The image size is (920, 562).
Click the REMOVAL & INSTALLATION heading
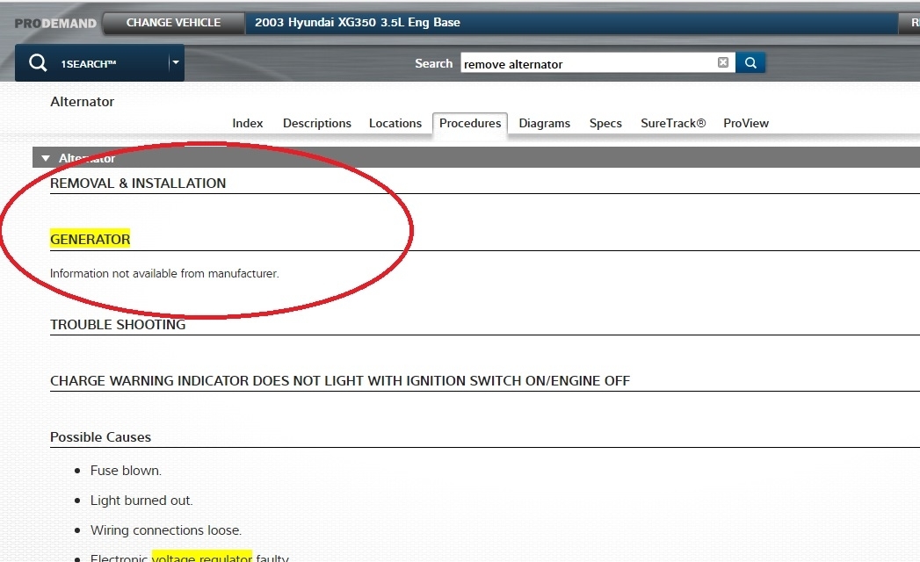coord(138,183)
